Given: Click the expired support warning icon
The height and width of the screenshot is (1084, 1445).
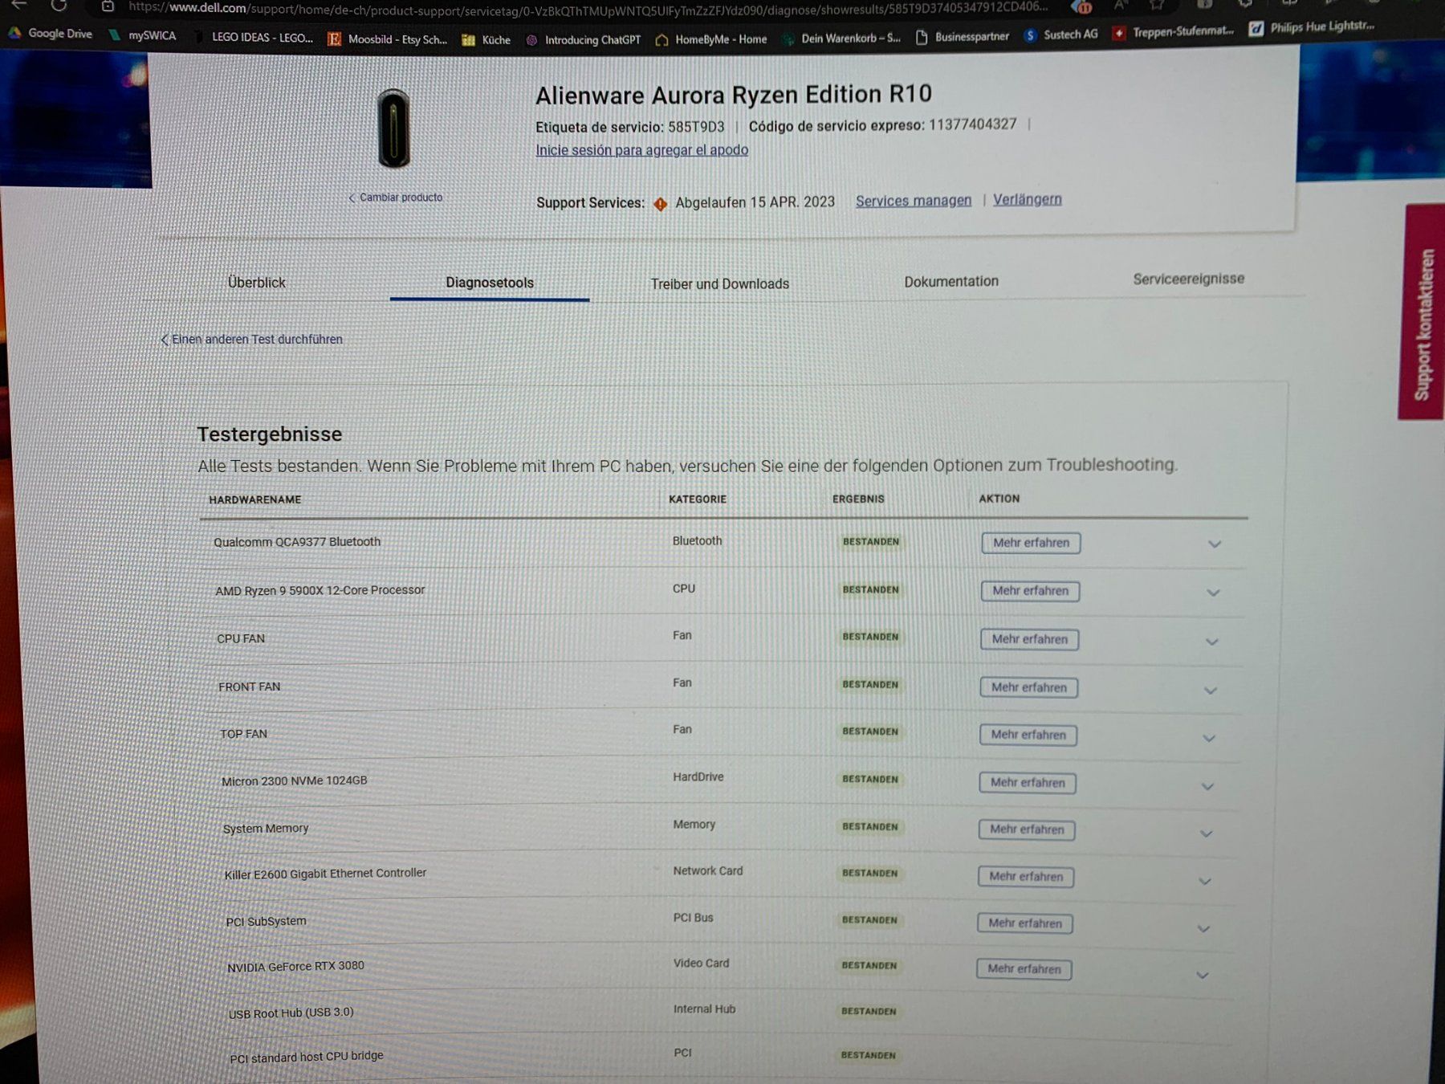Looking at the screenshot, I should click(x=660, y=204).
